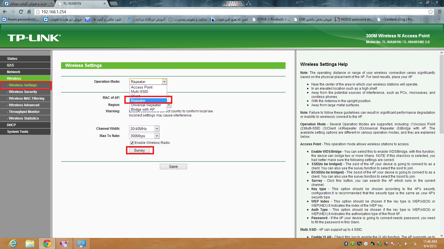
Task: Open the NOD32 password bookmark
Action: (x=354, y=19)
